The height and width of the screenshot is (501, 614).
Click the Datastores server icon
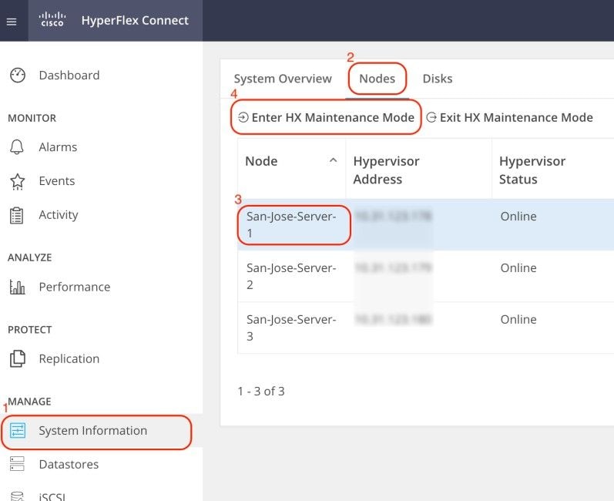tap(17, 464)
